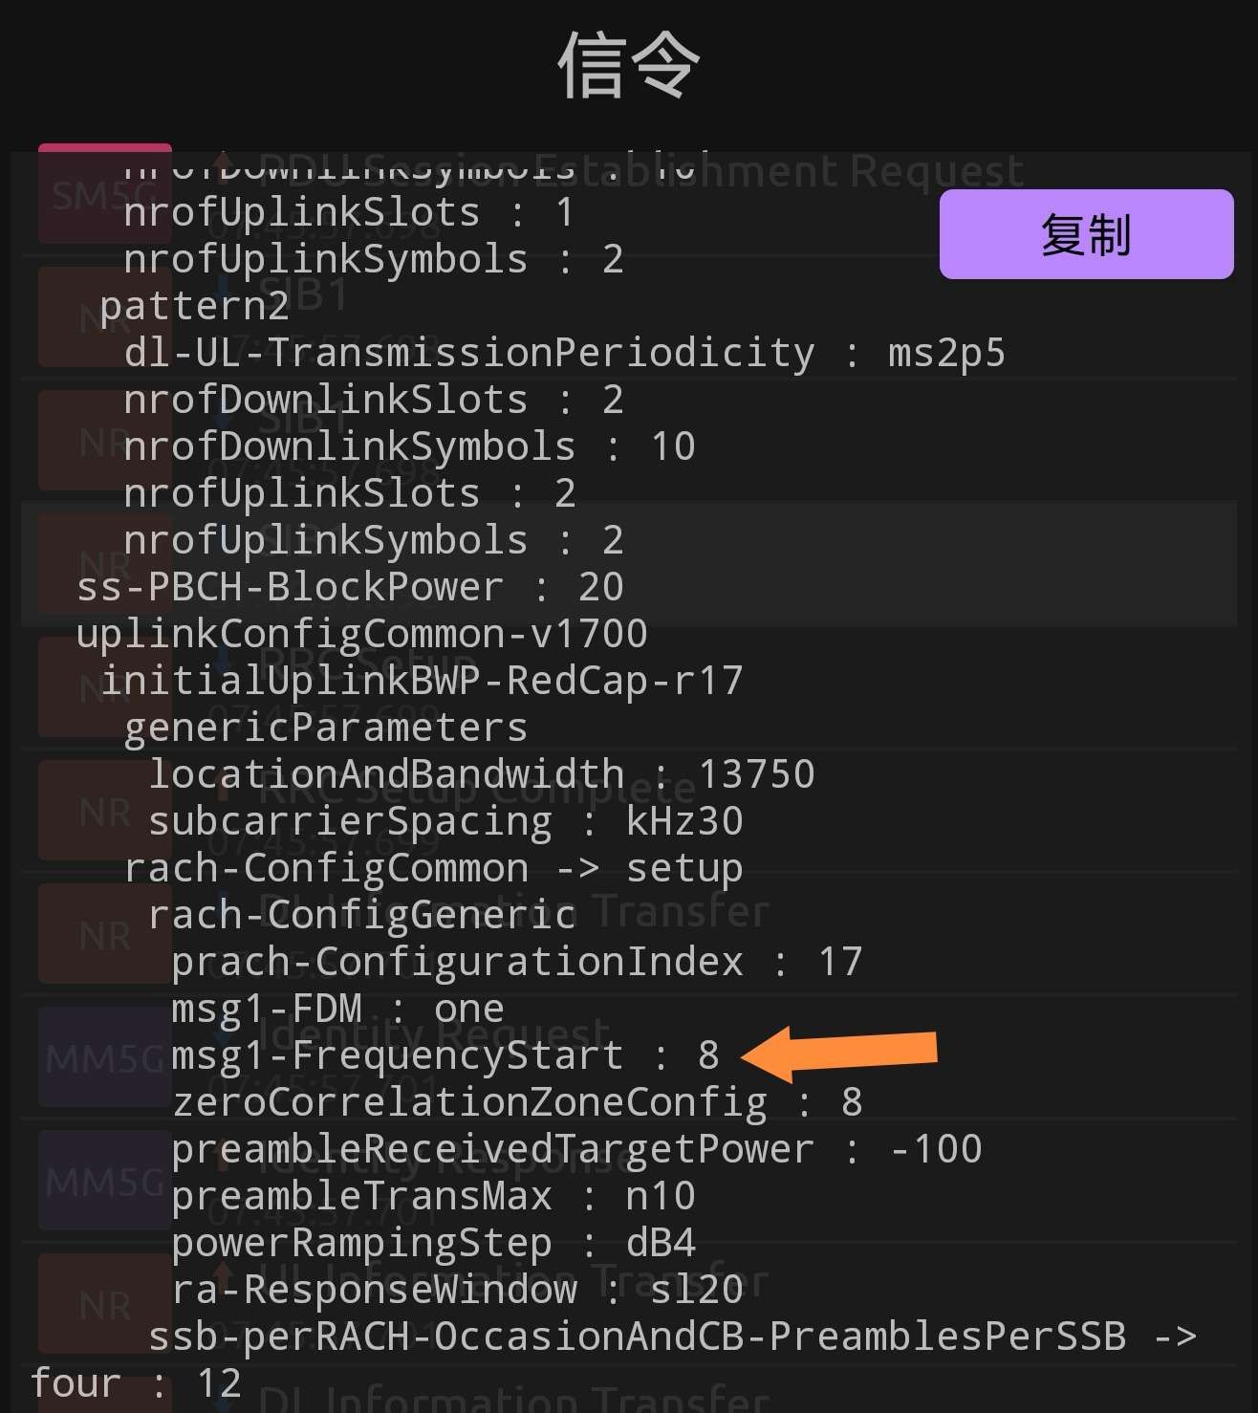Image resolution: width=1258 pixels, height=1413 pixels.
Task: Open the rach-ConfigGeneric group
Action: pyautogui.click(x=361, y=915)
